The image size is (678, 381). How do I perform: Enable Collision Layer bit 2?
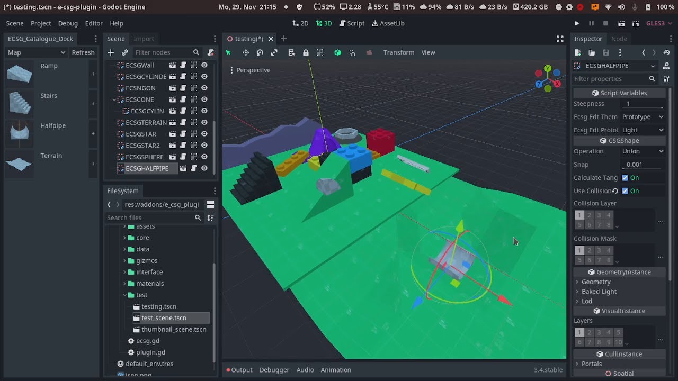click(589, 215)
